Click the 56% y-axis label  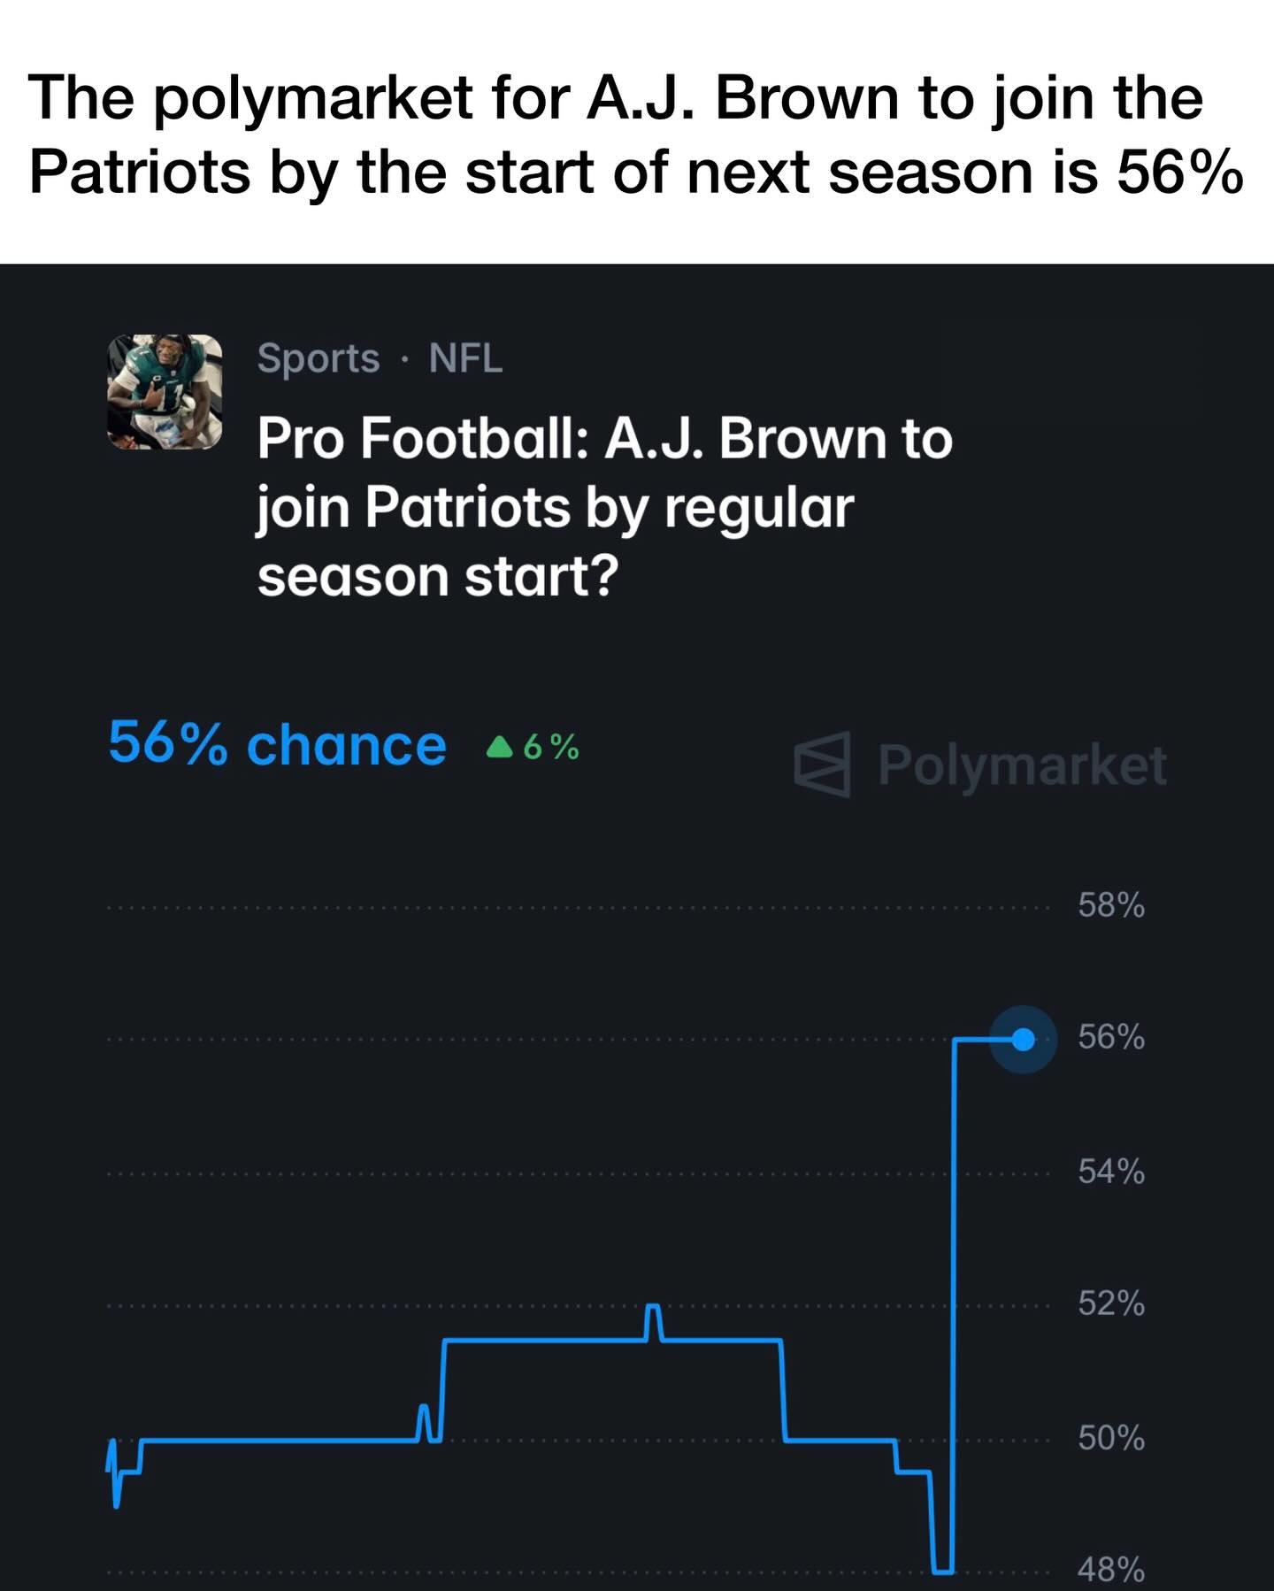tap(1111, 1036)
